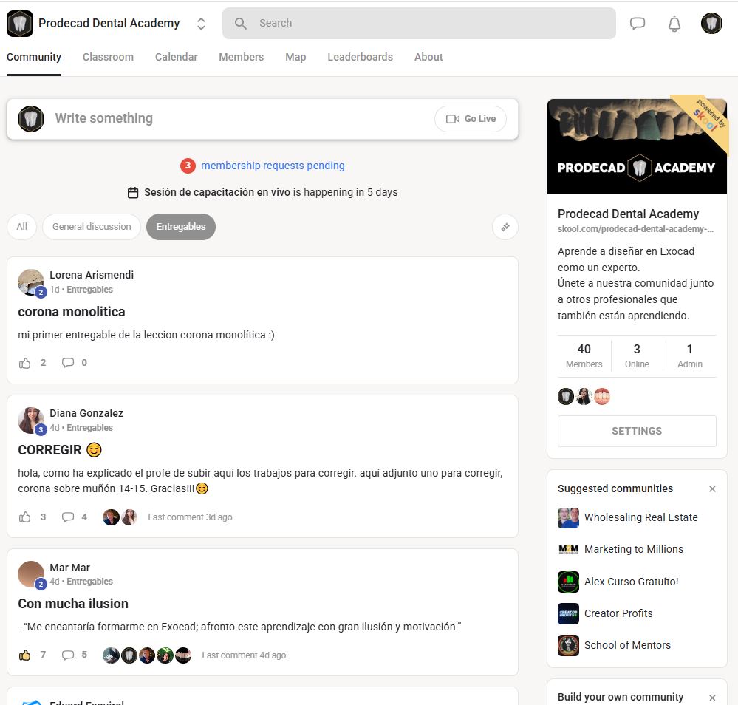Click the Go Live button

471,119
